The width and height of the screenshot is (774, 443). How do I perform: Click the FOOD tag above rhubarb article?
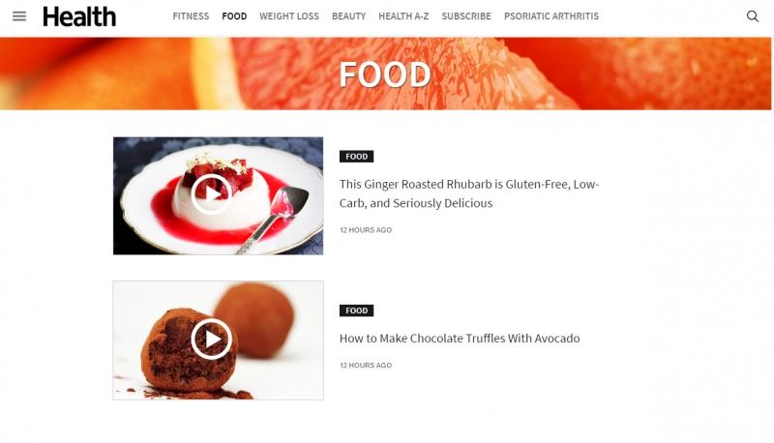pos(356,157)
